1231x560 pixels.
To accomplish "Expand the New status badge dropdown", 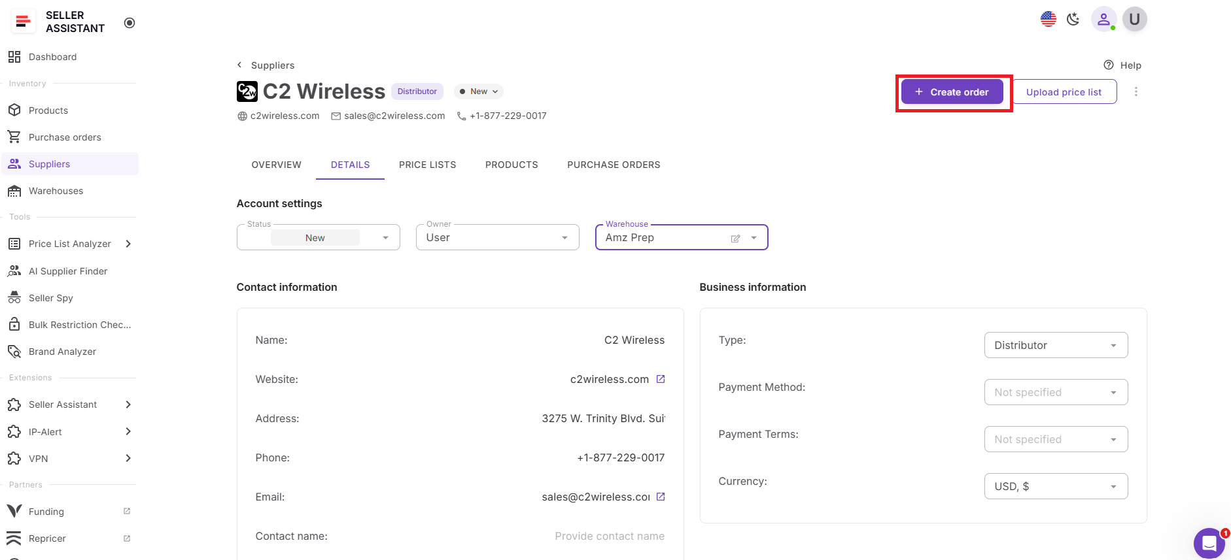I will coord(479,91).
